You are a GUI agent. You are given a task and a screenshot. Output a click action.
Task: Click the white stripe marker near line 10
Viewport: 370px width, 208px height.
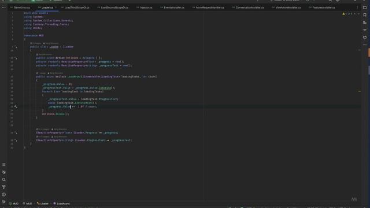pos(360,50)
